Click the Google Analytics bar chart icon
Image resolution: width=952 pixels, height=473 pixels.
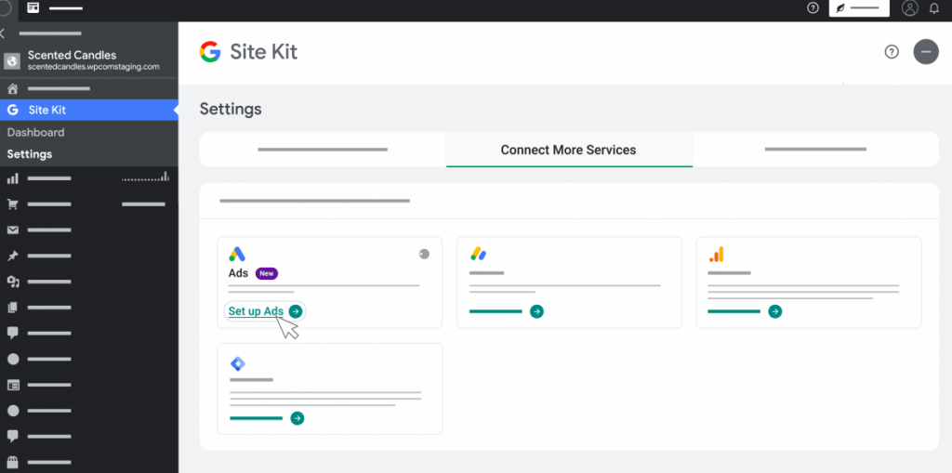point(716,255)
